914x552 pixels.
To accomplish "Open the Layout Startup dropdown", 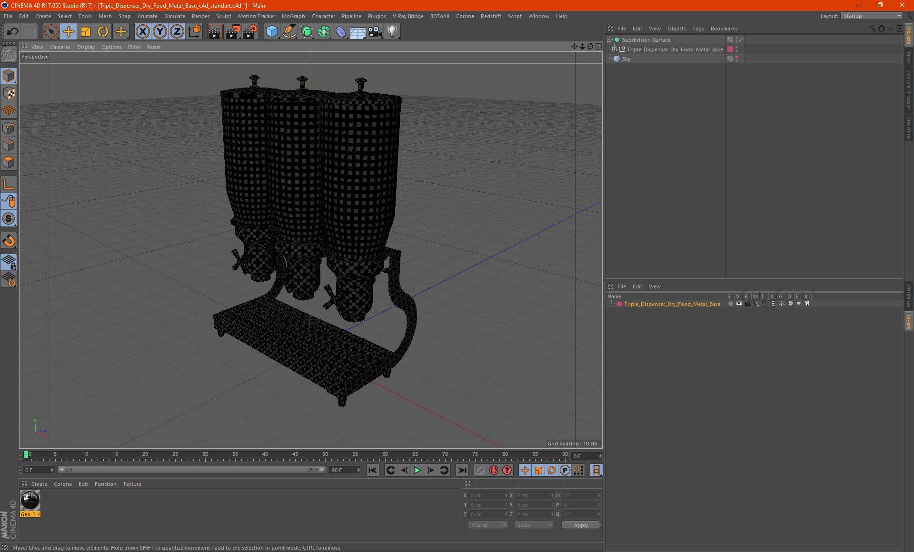I will [x=872, y=16].
